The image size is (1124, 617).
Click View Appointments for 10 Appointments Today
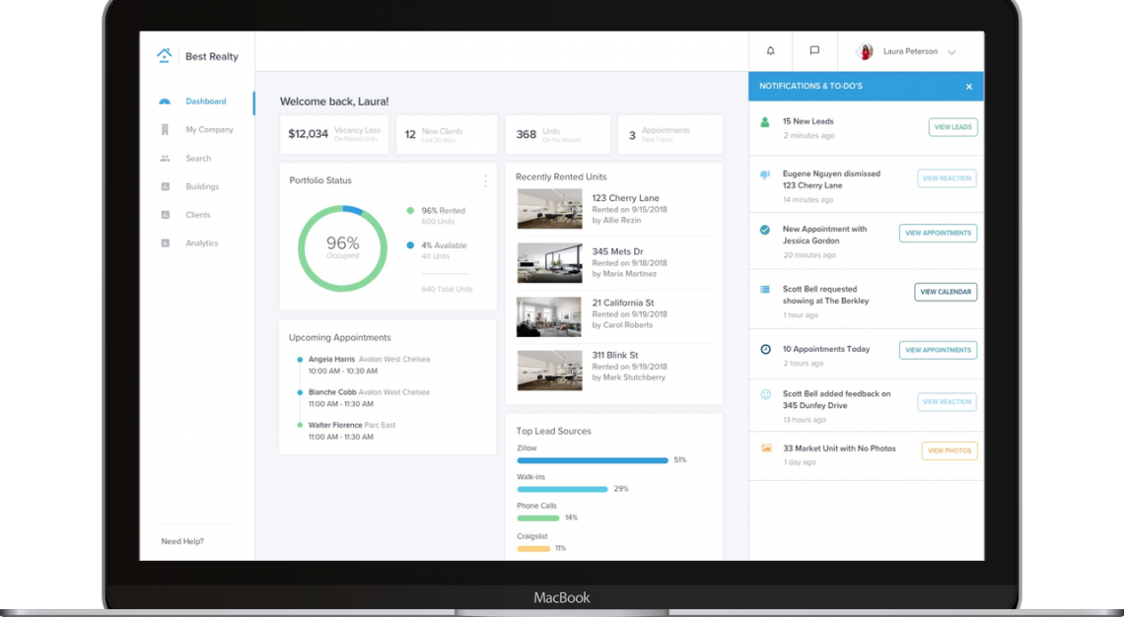click(938, 350)
